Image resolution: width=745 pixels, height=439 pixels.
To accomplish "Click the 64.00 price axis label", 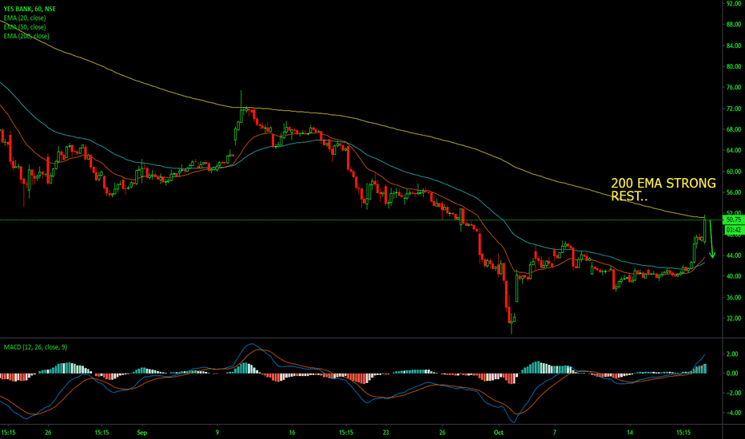I will coord(734,150).
